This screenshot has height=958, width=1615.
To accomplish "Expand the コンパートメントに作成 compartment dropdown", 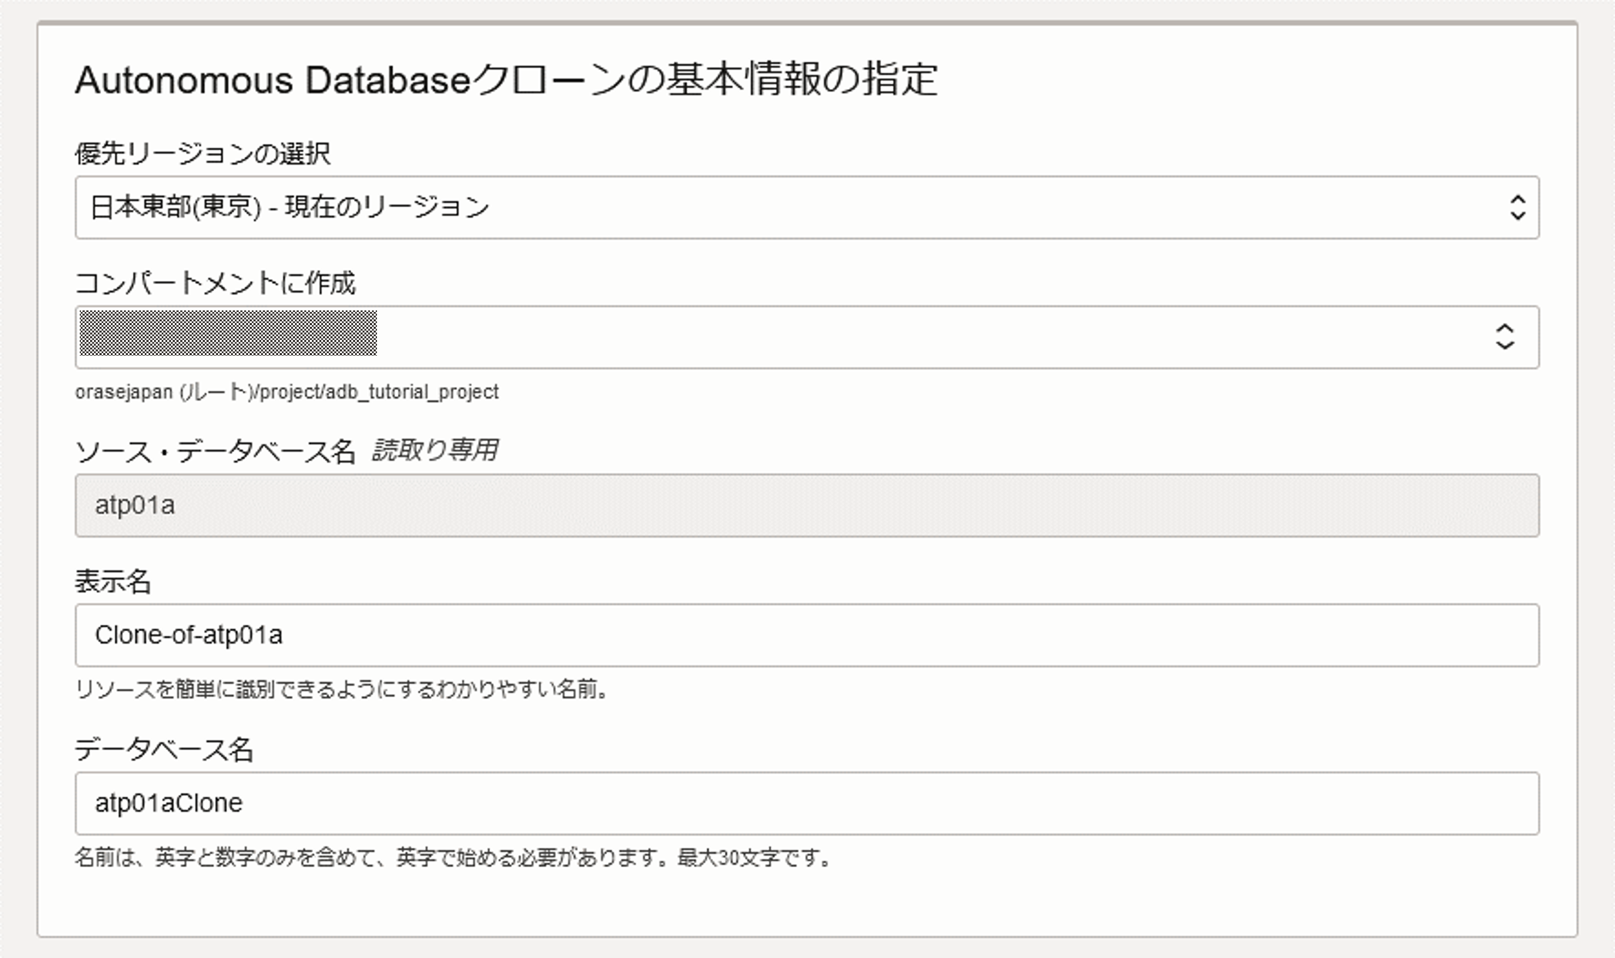I will click(839, 337).
